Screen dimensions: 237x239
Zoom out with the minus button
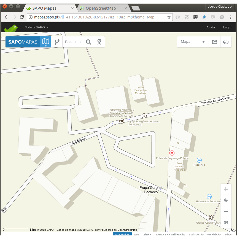(x=226, y=211)
